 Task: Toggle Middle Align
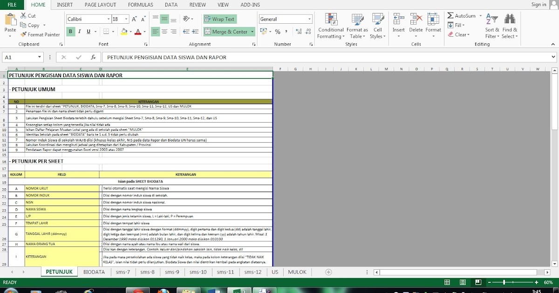164,19
